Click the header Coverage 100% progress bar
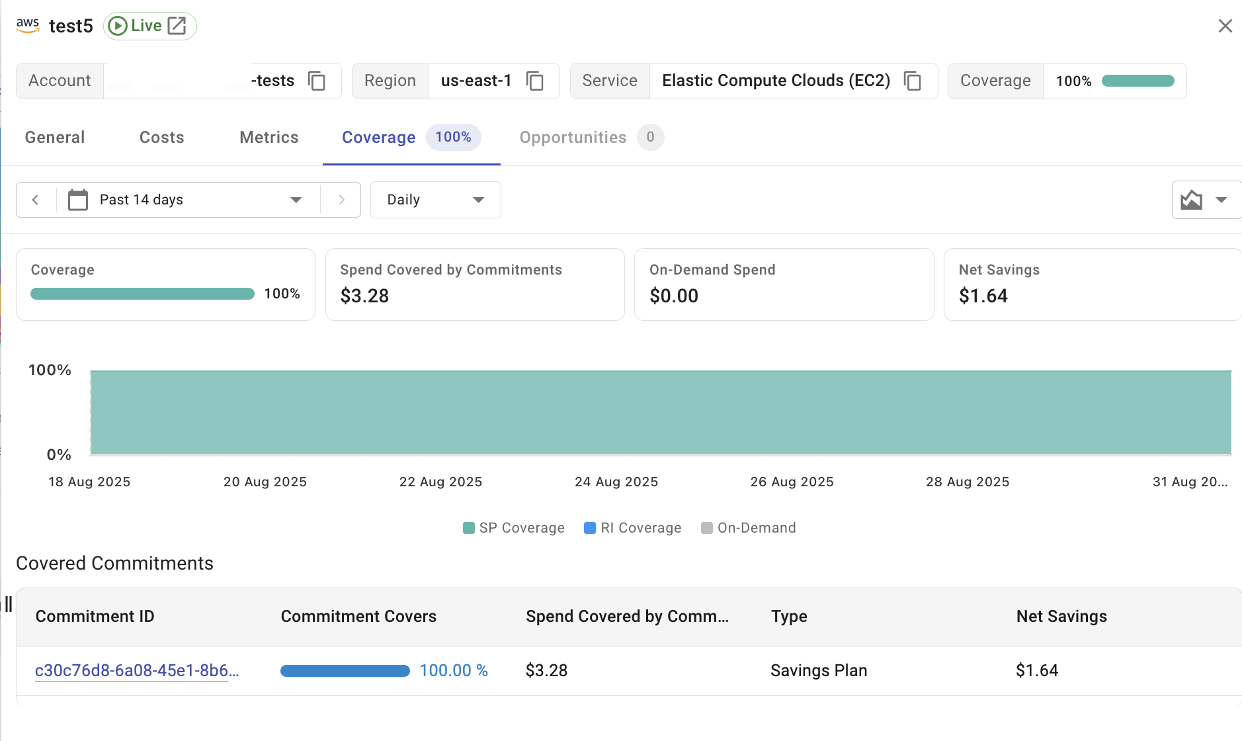The width and height of the screenshot is (1242, 741). pos(1138,81)
